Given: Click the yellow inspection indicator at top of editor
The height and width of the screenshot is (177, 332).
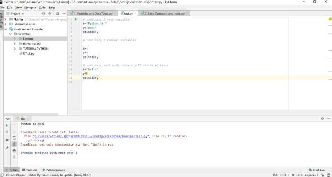Looking at the screenshot, I should (x=330, y=19).
